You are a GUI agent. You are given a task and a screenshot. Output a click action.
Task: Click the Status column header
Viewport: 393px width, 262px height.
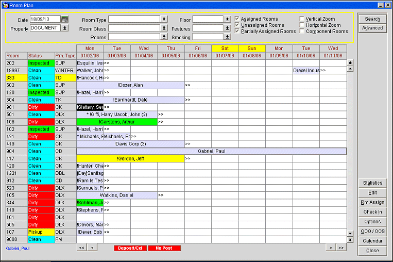coord(35,55)
